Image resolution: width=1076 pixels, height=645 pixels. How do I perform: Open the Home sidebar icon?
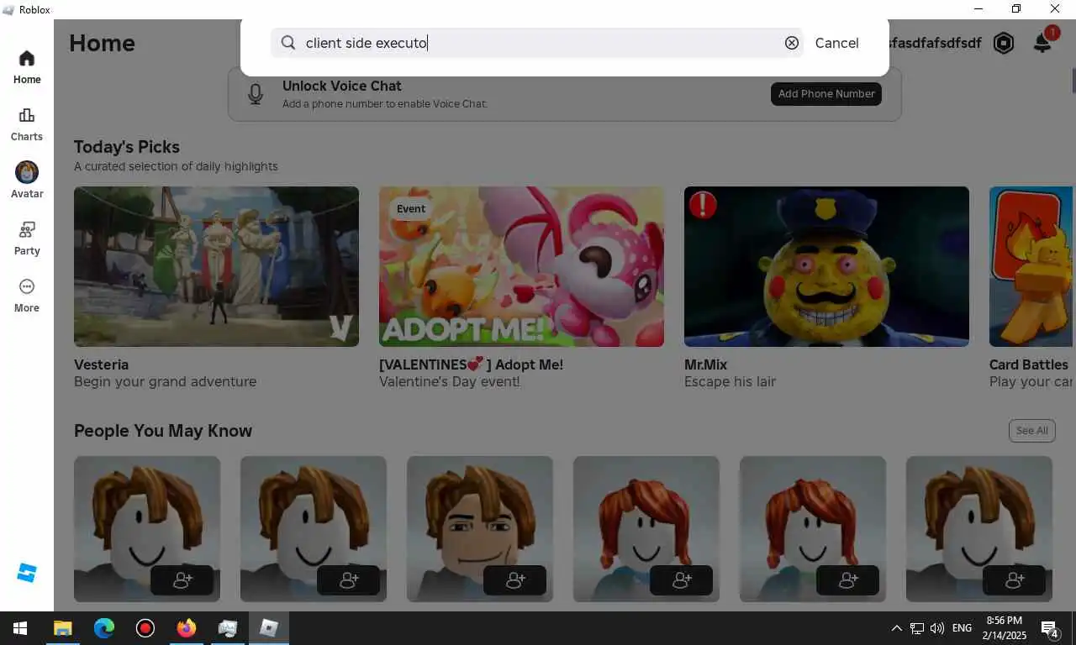coord(27,67)
